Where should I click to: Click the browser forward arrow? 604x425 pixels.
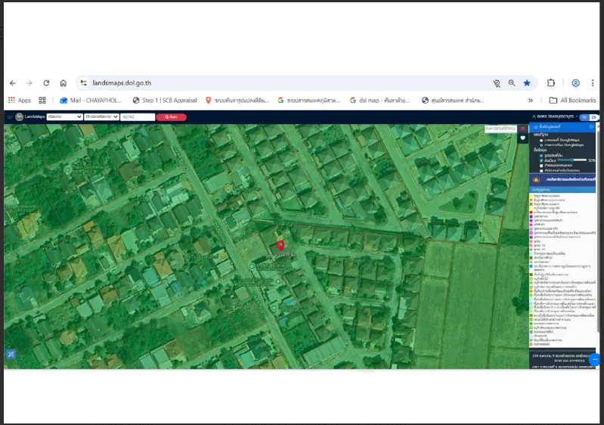[29, 83]
